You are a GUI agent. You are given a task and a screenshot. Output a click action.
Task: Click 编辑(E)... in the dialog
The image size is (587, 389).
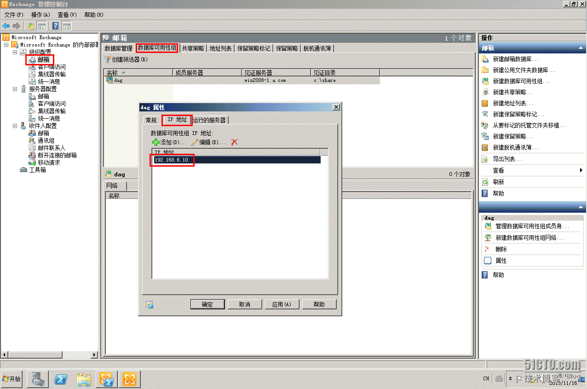[x=208, y=142]
